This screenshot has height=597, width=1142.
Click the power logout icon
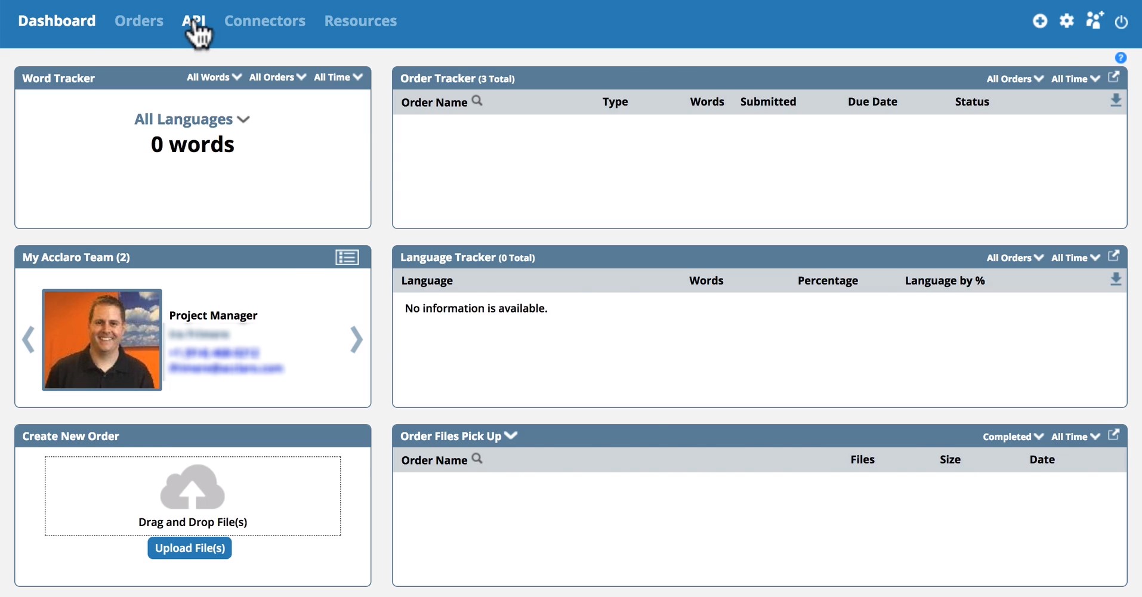coord(1121,21)
